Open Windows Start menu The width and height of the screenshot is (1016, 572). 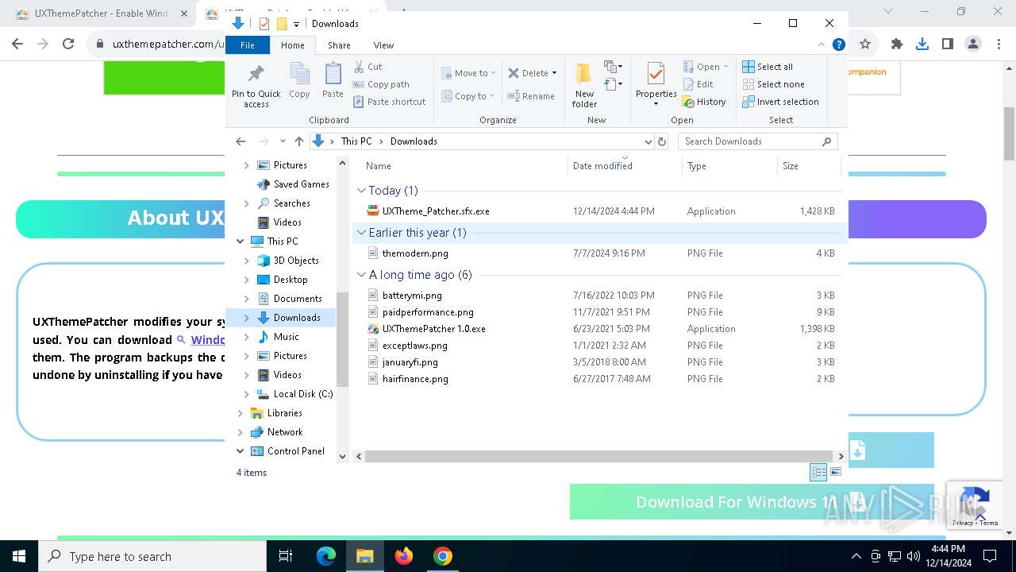click(x=19, y=556)
